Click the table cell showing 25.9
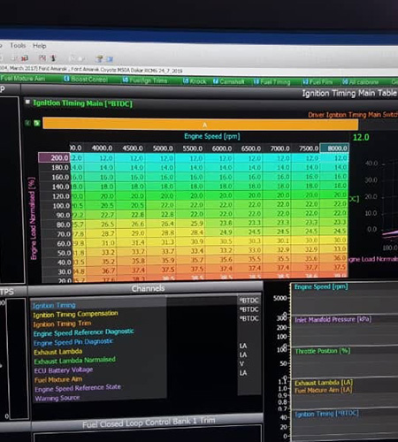This screenshot has height=442, width=398. pyautogui.click(x=190, y=224)
